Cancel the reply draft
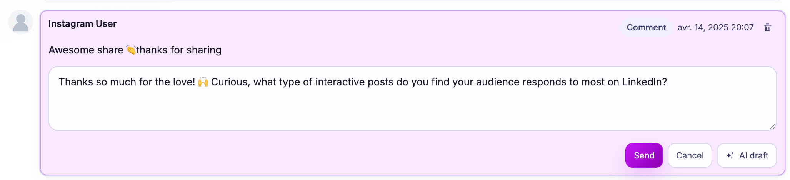790x180 pixels. pyautogui.click(x=690, y=155)
